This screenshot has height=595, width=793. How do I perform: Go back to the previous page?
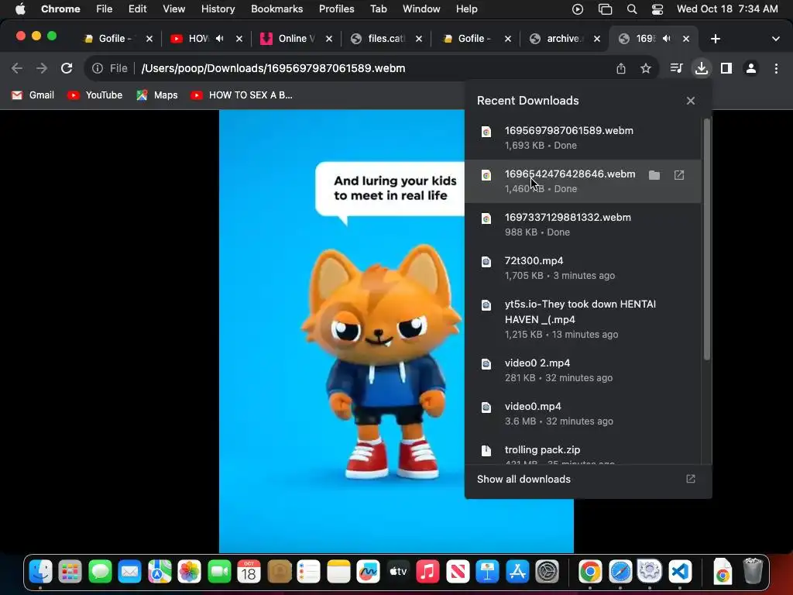(17, 68)
